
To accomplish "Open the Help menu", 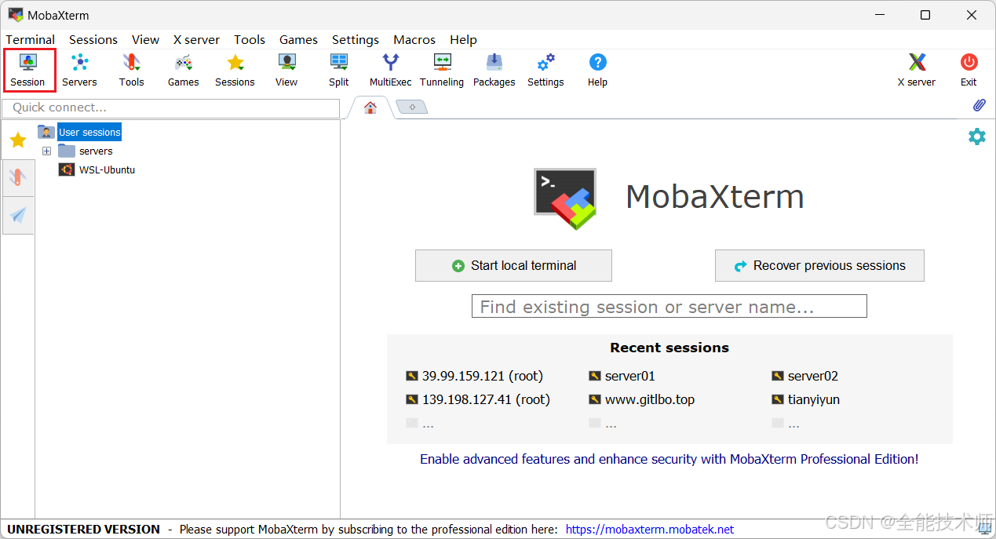I will [x=463, y=39].
